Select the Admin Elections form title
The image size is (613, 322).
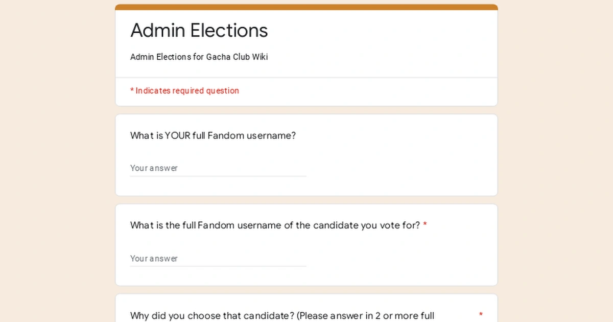pos(199,30)
